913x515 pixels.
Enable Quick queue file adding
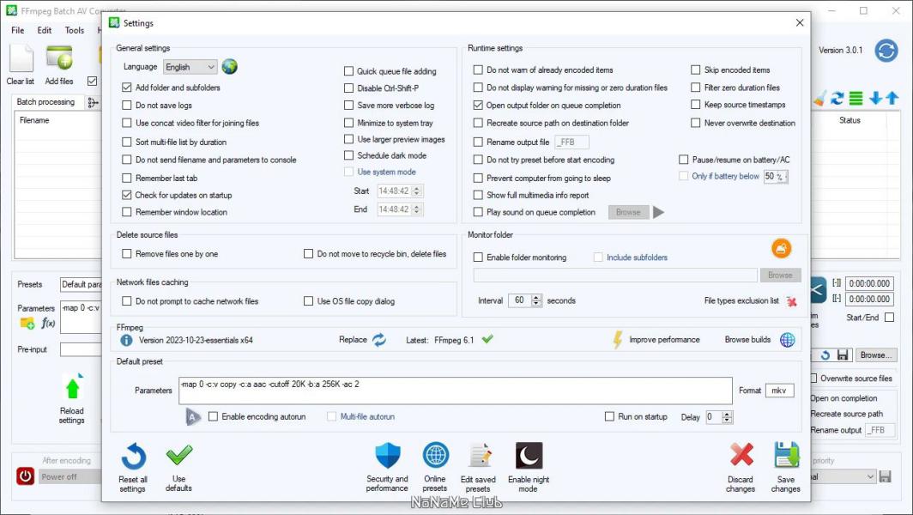(x=348, y=71)
